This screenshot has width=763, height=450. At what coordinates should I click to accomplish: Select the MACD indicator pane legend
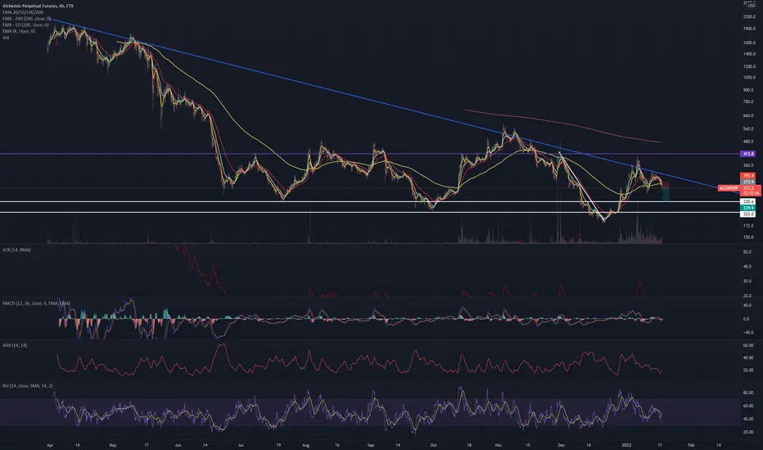coord(36,303)
